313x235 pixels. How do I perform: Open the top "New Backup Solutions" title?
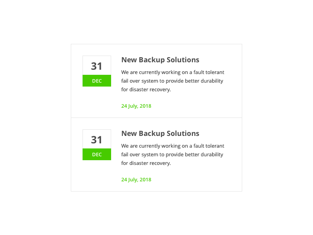[x=160, y=60]
